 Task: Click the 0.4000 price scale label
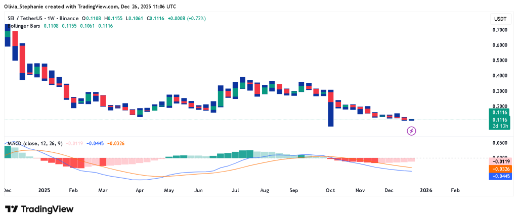(500, 76)
